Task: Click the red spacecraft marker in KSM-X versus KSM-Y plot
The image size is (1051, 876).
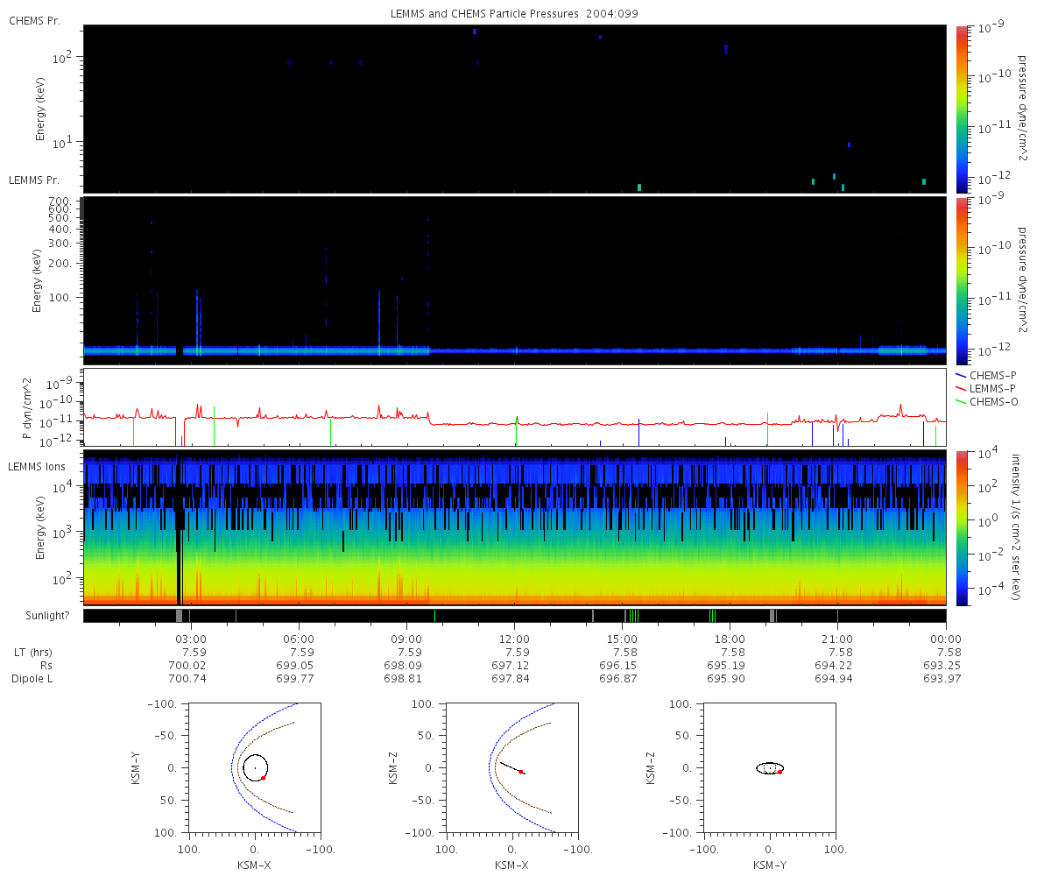Action: tap(263, 778)
